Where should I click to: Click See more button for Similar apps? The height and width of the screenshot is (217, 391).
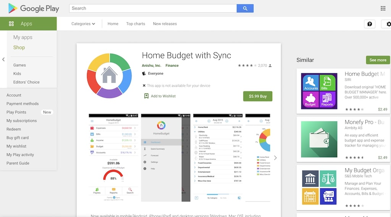(378, 60)
